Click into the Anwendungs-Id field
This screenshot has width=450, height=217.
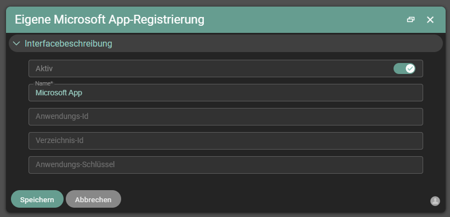pyautogui.click(x=226, y=117)
